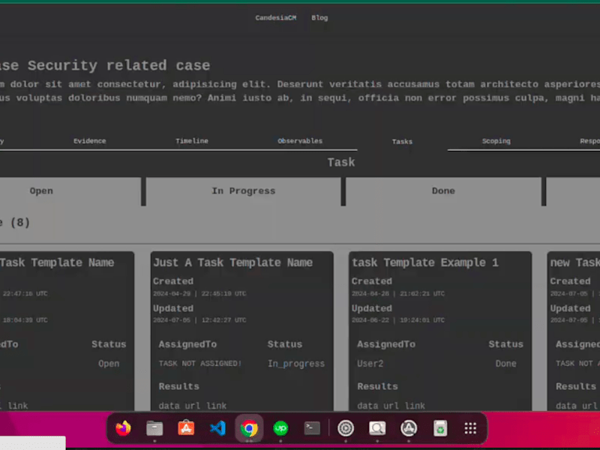Launch the Files manager dock icon
The height and width of the screenshot is (450, 600).
pos(154,428)
